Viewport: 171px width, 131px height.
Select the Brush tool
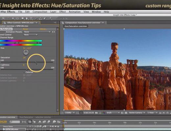pyautogui.click(x=37, y=18)
